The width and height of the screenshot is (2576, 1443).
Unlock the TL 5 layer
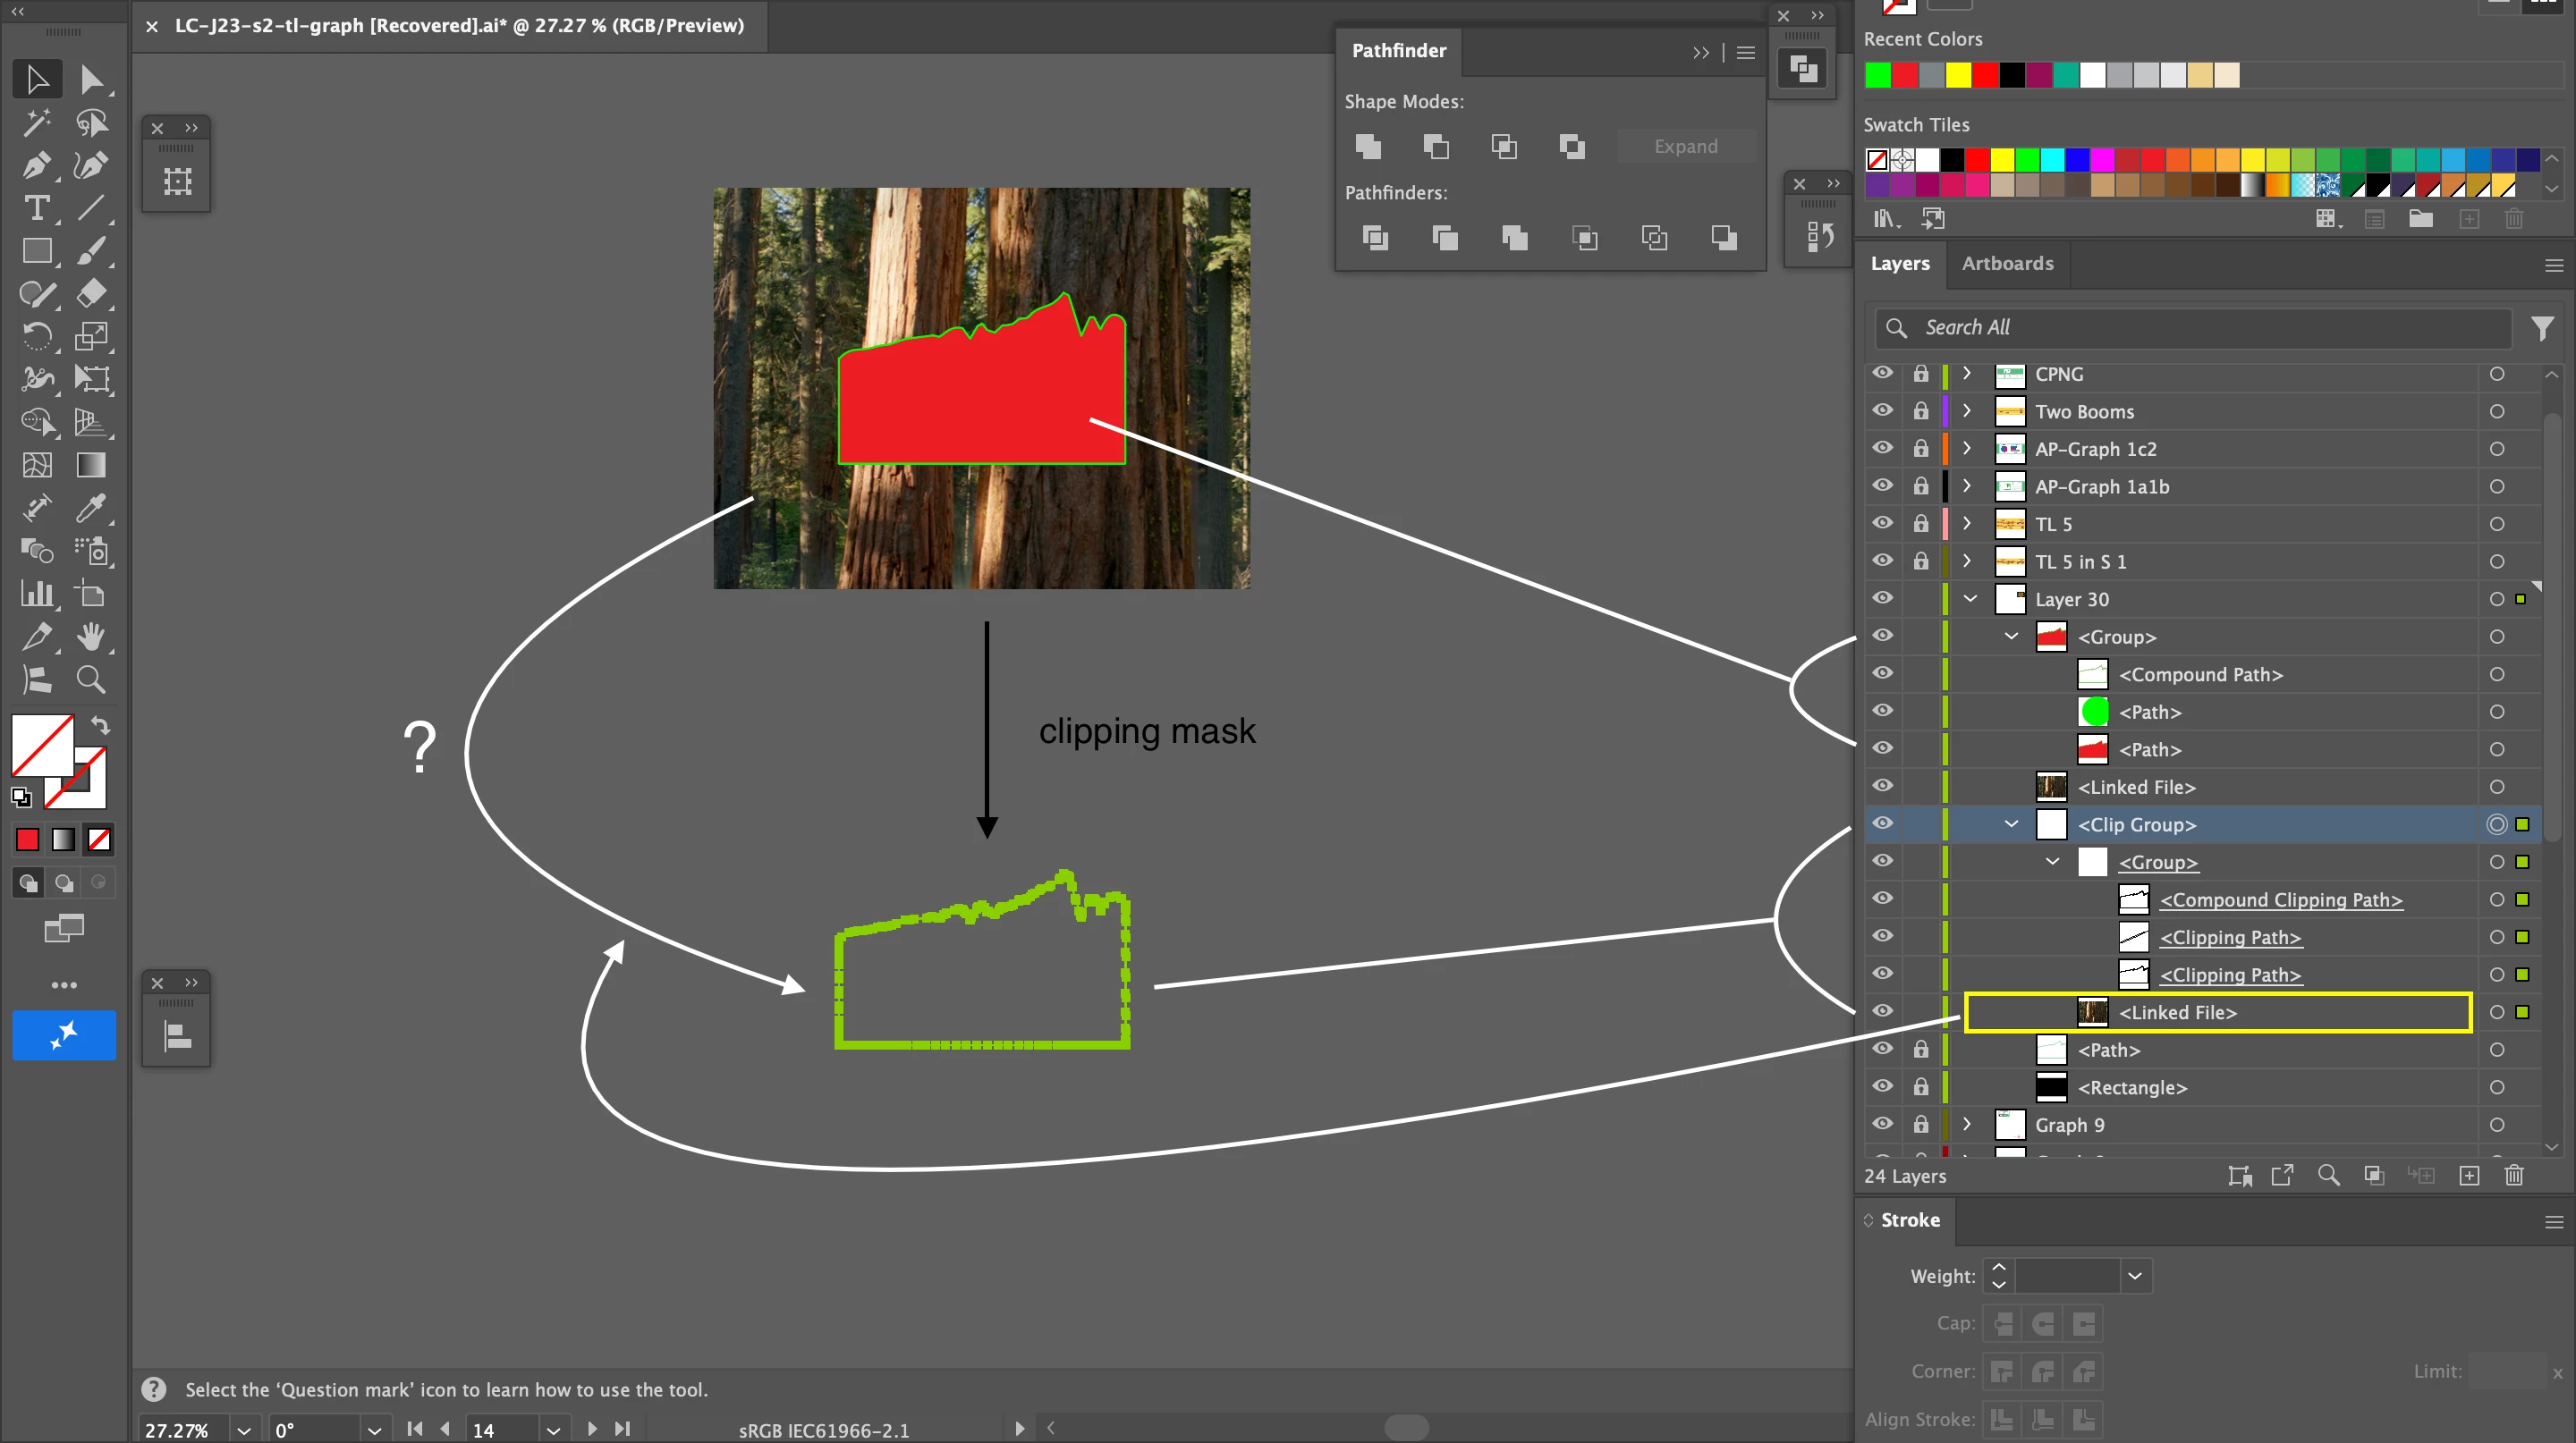point(1921,524)
